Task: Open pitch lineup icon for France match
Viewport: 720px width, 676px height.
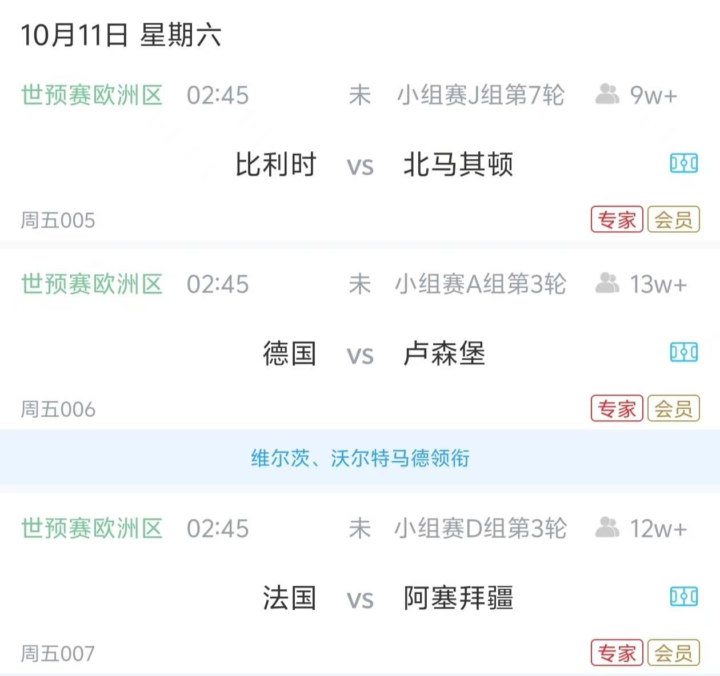Action: 683,597
